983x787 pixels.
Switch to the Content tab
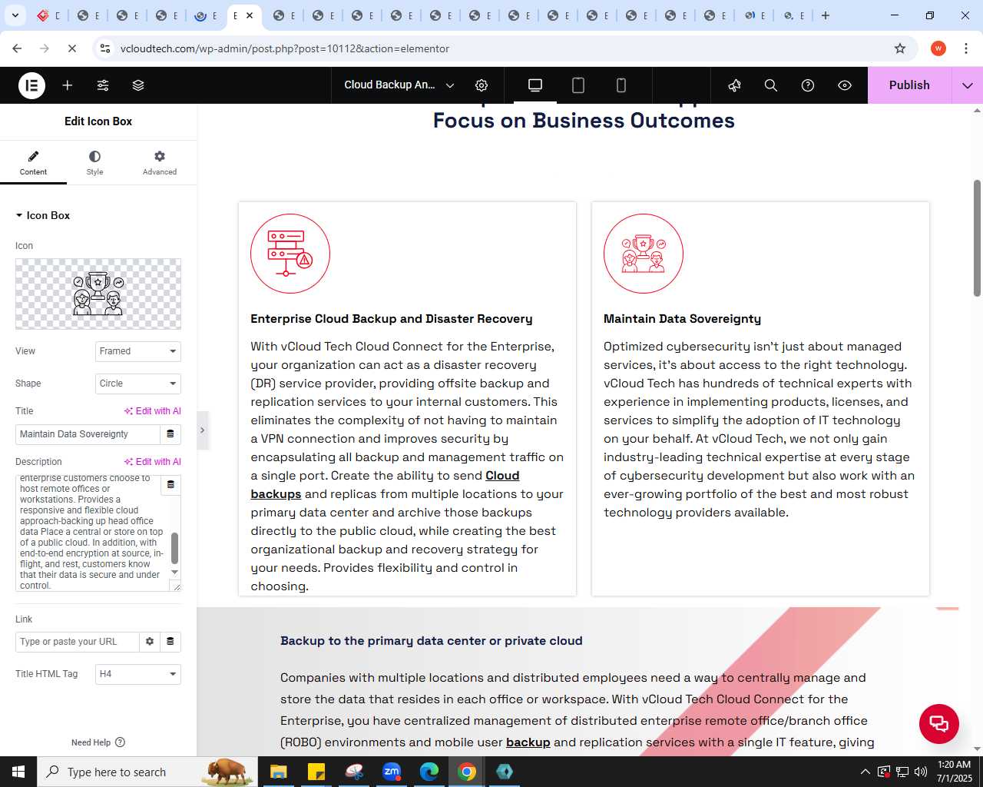33,163
